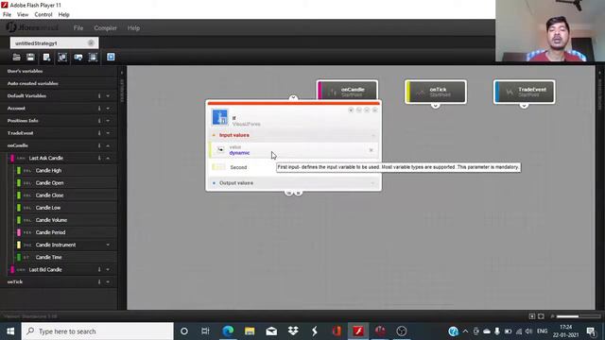Open the Flash Player View menu
The image size is (605, 340).
pos(23,15)
